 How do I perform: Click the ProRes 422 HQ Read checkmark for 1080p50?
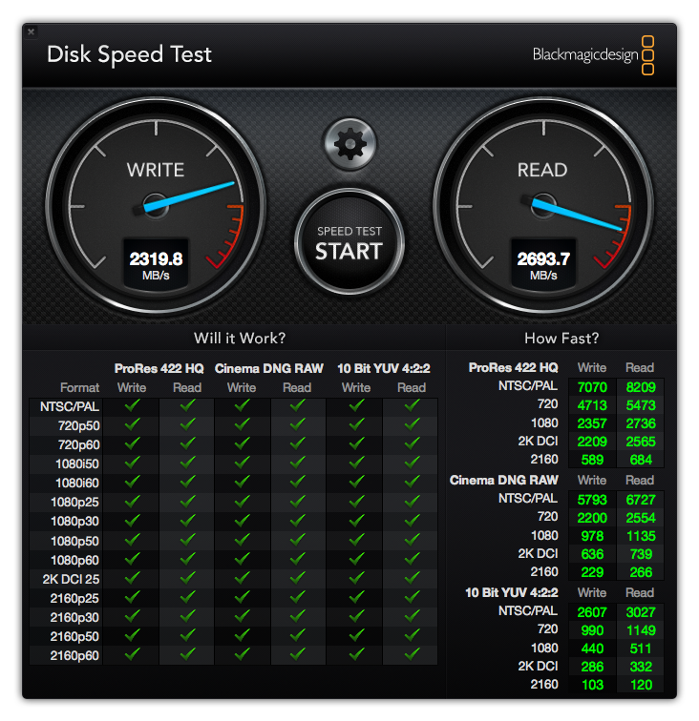click(x=187, y=540)
